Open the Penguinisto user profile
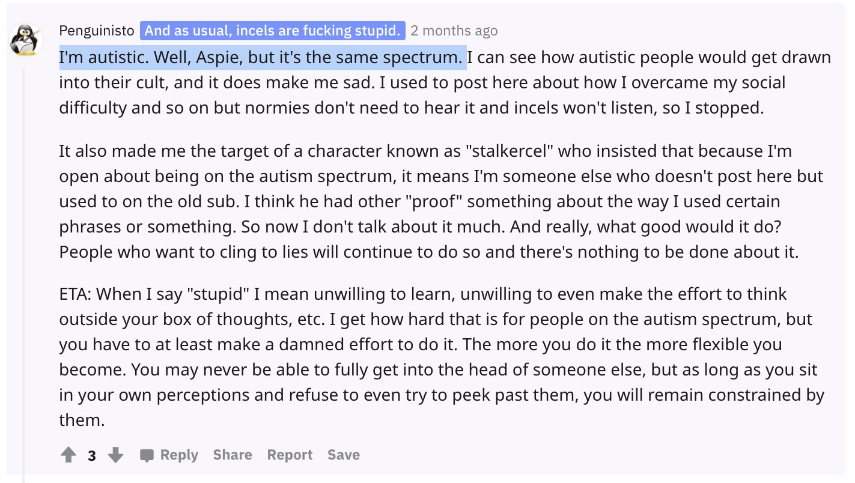 click(97, 31)
